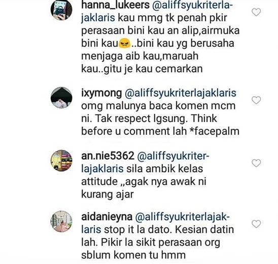
Task: Open @aliffsyukriterlajaklaris mention in aidanieyna's comment
Action: tap(182, 217)
